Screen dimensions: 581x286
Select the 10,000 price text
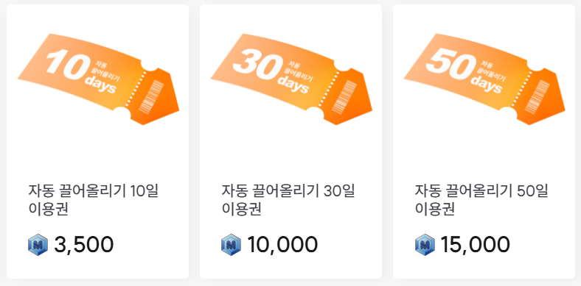click(x=282, y=245)
